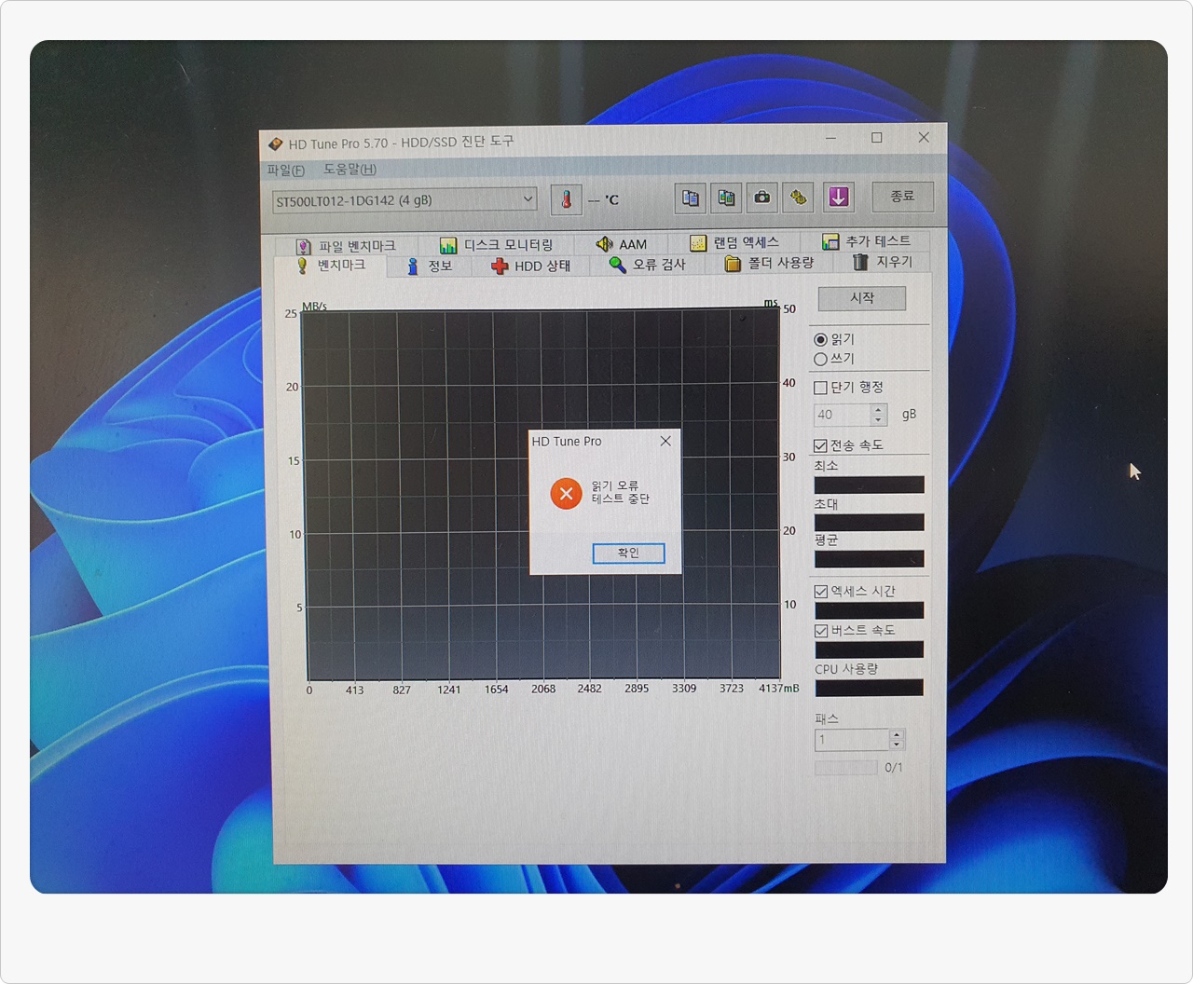Viewport: 1193px width, 984px height.
Task: Maximize the HD Tune Pro window
Action: (x=876, y=138)
